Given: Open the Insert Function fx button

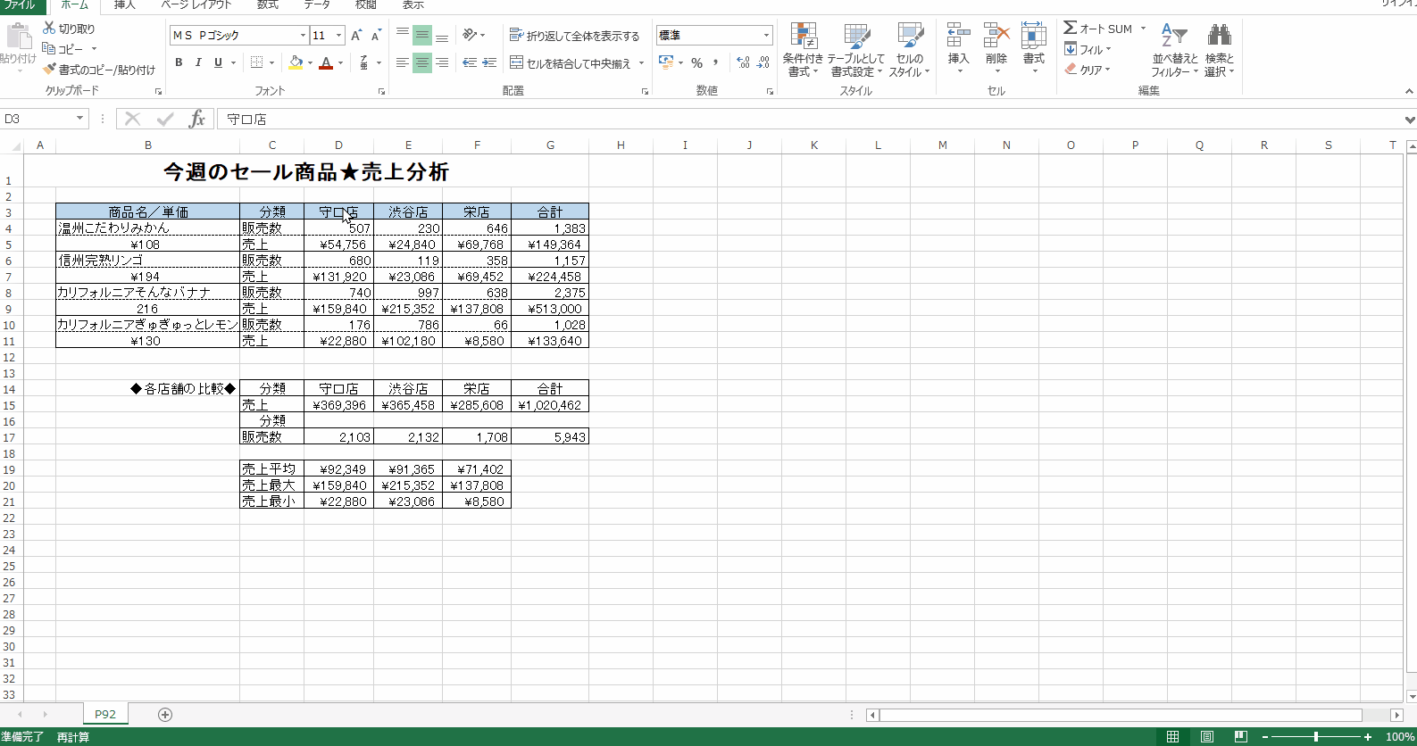Looking at the screenshot, I should (x=197, y=119).
